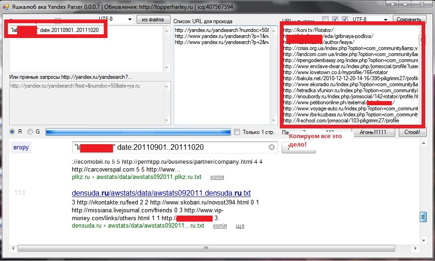
Task: Select the tetradka.vfunion.ru result row
Action: pos(351,90)
